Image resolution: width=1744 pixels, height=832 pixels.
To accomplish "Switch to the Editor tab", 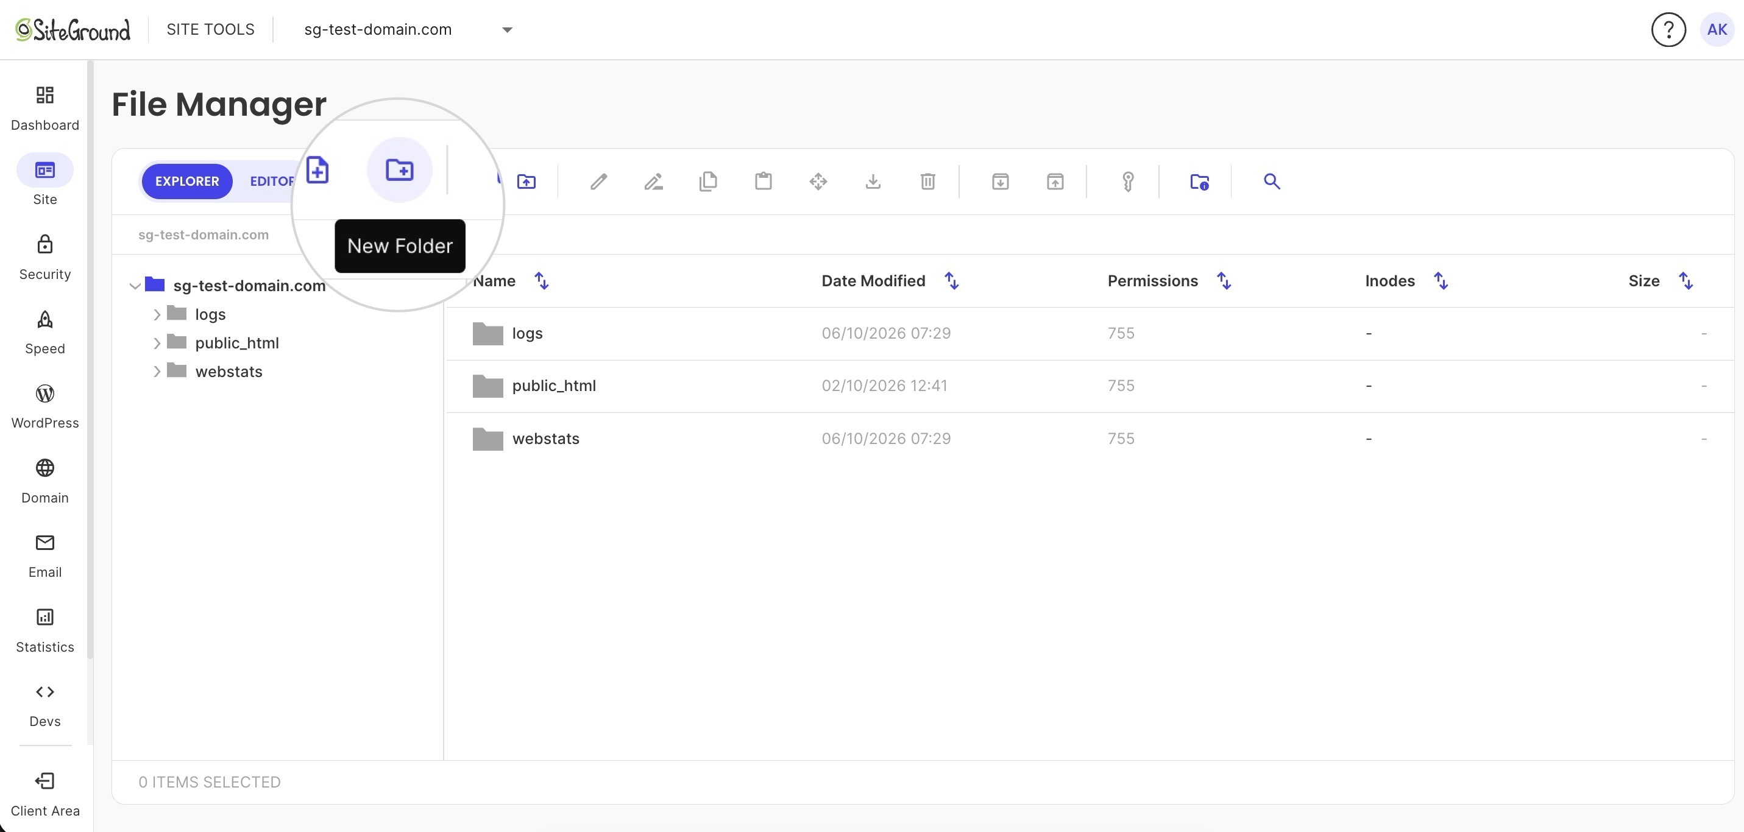I will click(x=273, y=182).
